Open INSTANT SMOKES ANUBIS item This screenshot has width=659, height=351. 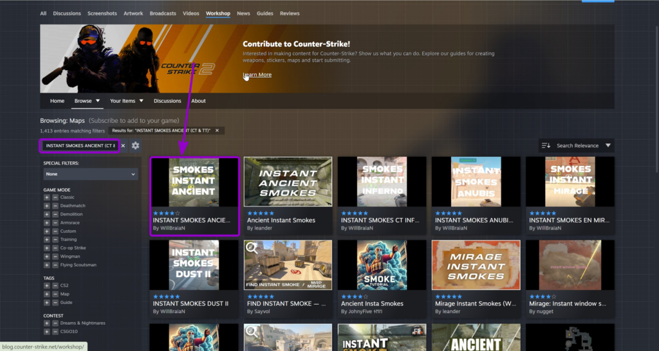476,195
